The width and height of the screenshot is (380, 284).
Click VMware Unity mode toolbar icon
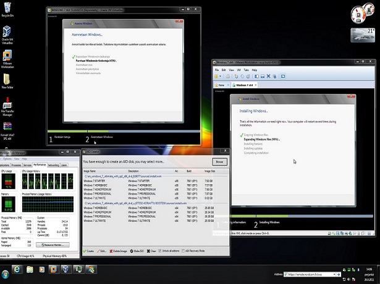[x=274, y=76]
